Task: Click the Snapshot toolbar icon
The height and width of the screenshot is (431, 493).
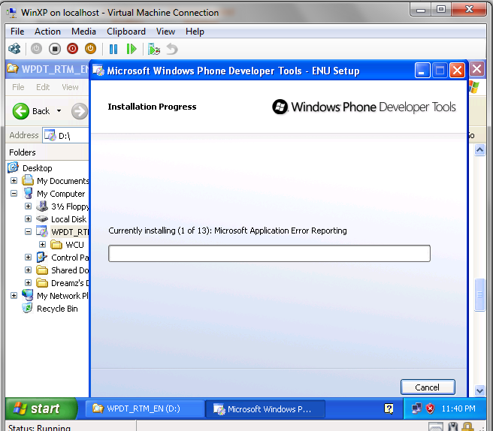Action: [x=154, y=49]
